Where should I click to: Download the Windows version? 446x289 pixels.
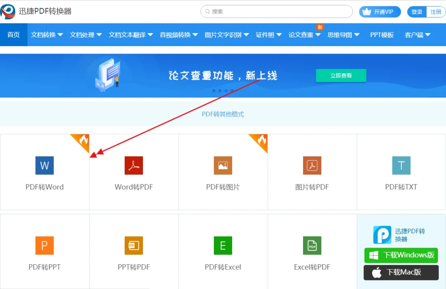pos(401,255)
